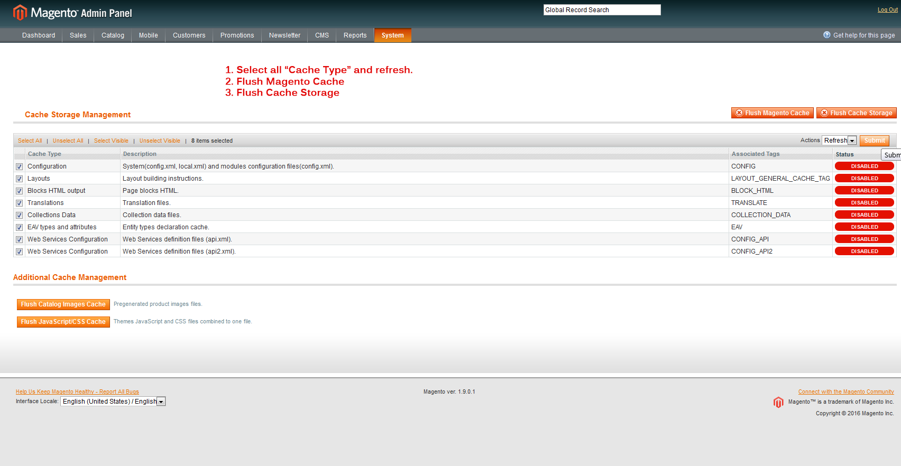This screenshot has width=901, height=466.
Task: Click the Cache Type column header
Action: [x=44, y=154]
